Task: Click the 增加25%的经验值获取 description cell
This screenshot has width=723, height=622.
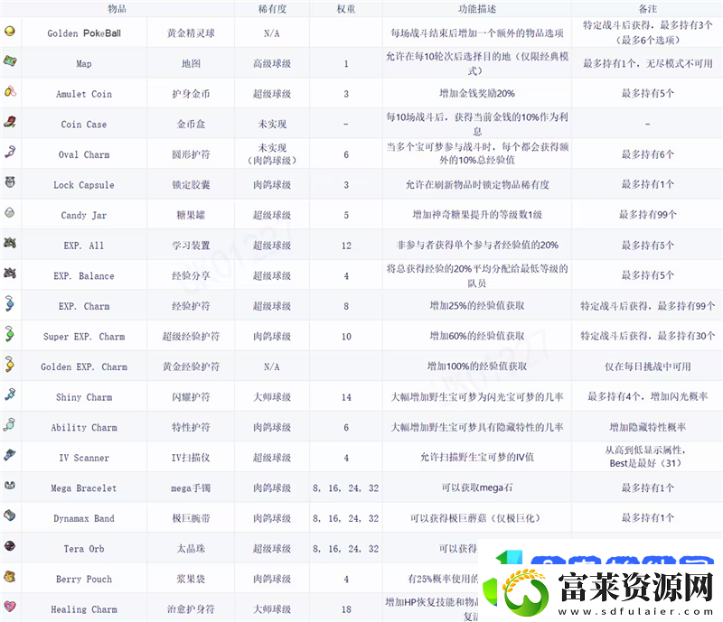Action: [x=477, y=306]
